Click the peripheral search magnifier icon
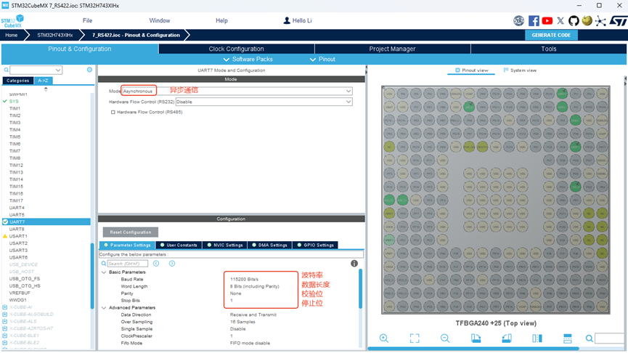 point(6,70)
